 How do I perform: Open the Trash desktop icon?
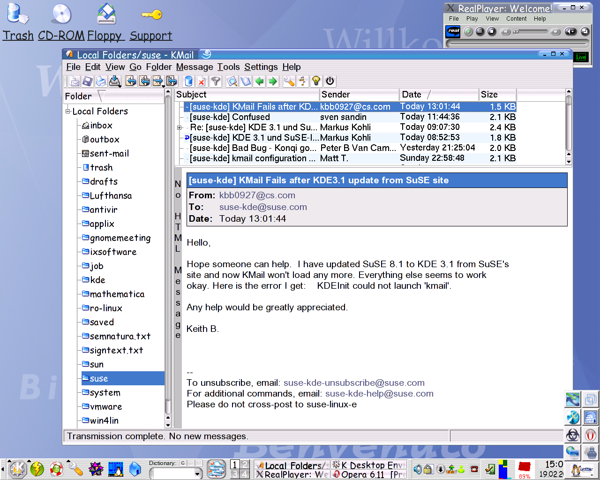tap(18, 22)
